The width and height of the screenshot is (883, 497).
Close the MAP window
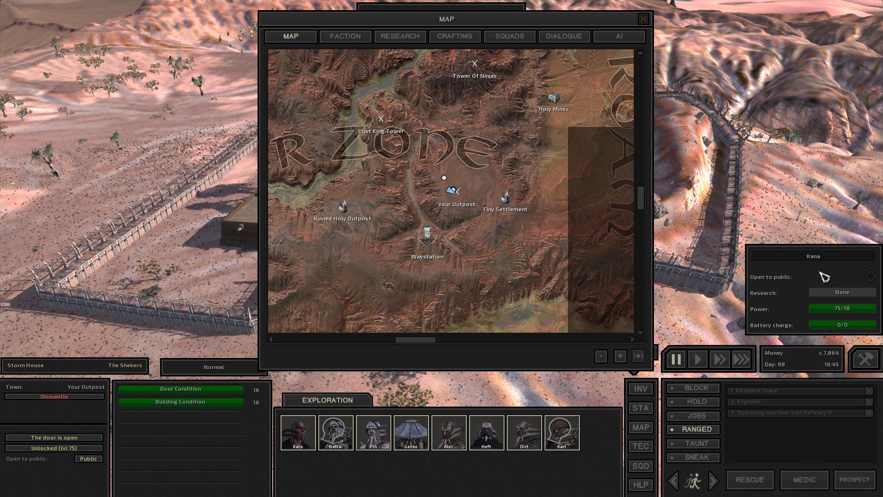tap(643, 19)
